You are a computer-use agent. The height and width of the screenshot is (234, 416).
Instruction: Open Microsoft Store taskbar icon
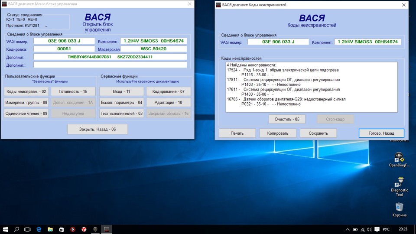pos(61,230)
